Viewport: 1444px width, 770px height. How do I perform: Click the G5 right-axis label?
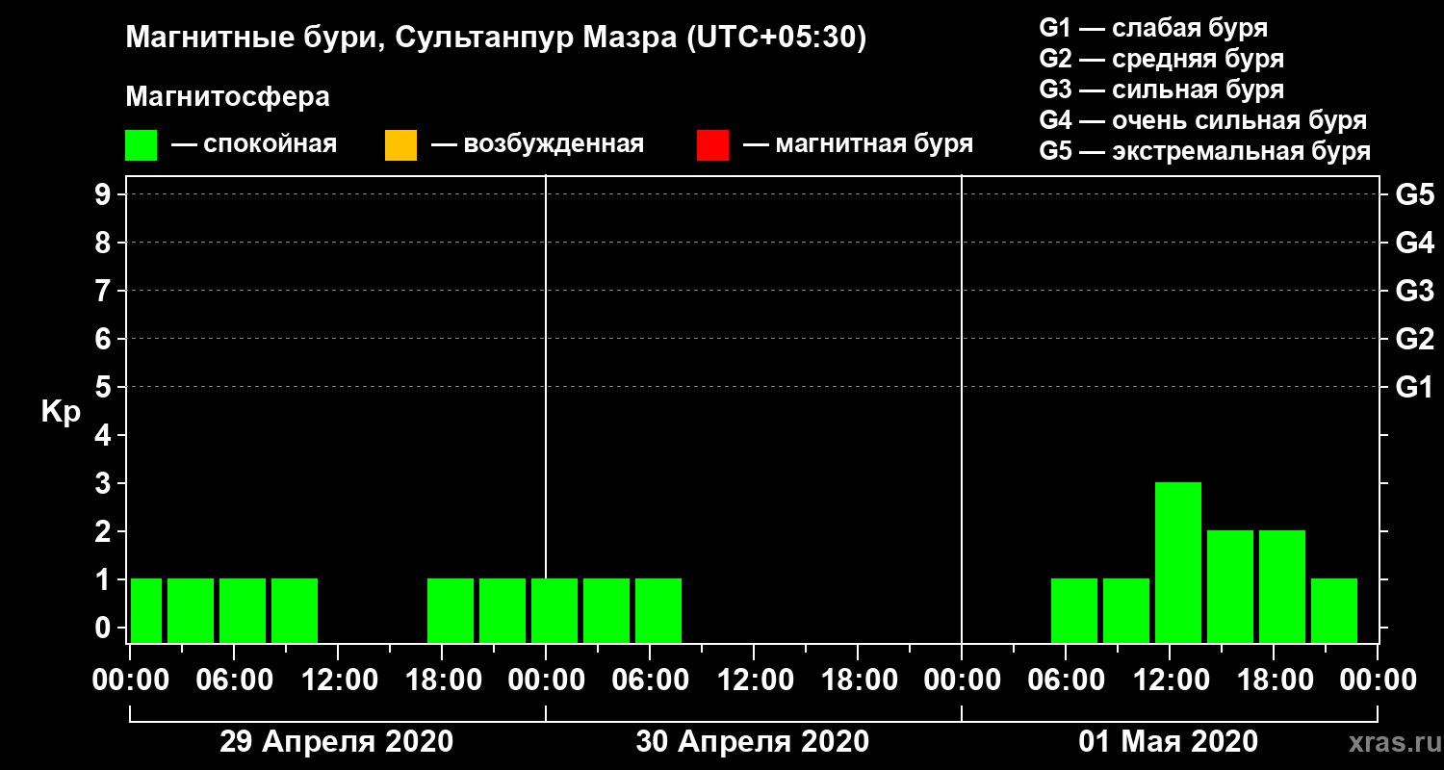pyautogui.click(x=1414, y=194)
